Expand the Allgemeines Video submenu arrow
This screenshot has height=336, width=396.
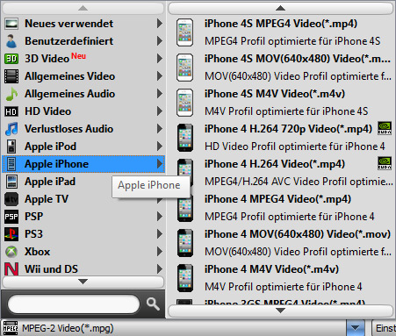click(x=160, y=76)
